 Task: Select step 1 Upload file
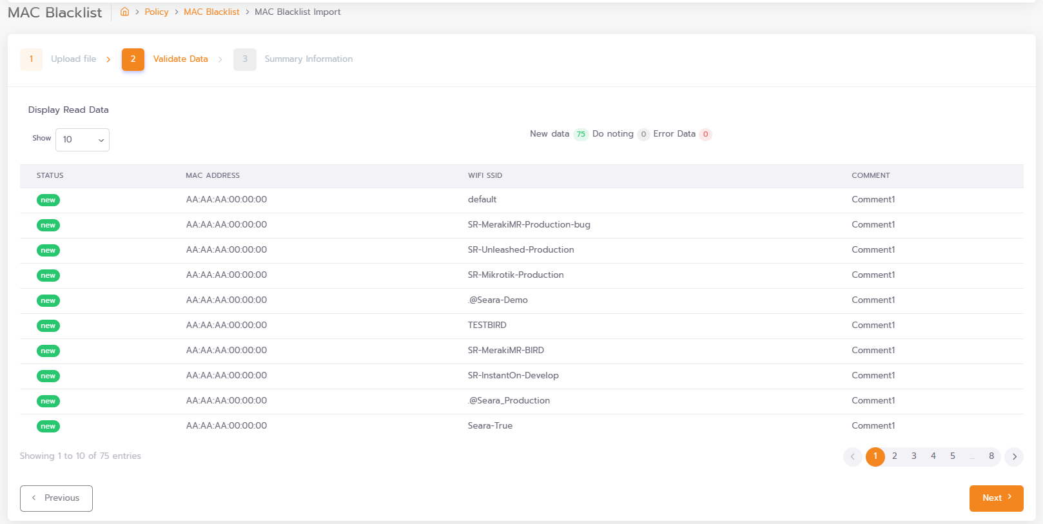click(58, 59)
